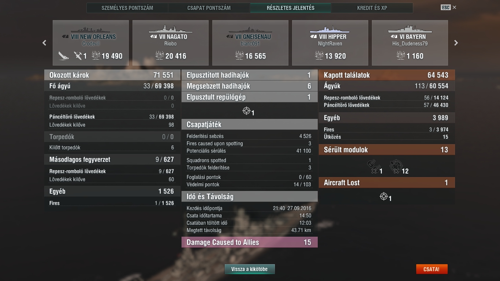Select the VI Bayern ship card
The width and height of the screenshot is (500, 281).
410,43
